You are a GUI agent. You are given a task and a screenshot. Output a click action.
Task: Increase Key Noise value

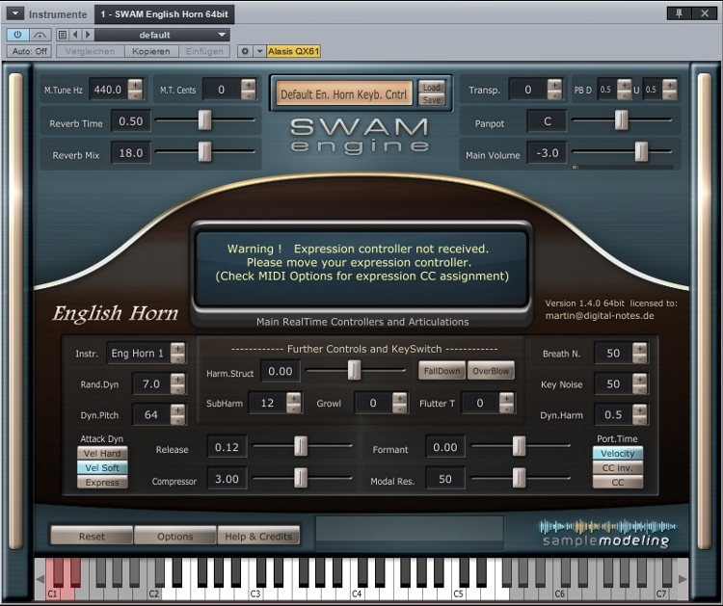tap(639, 380)
